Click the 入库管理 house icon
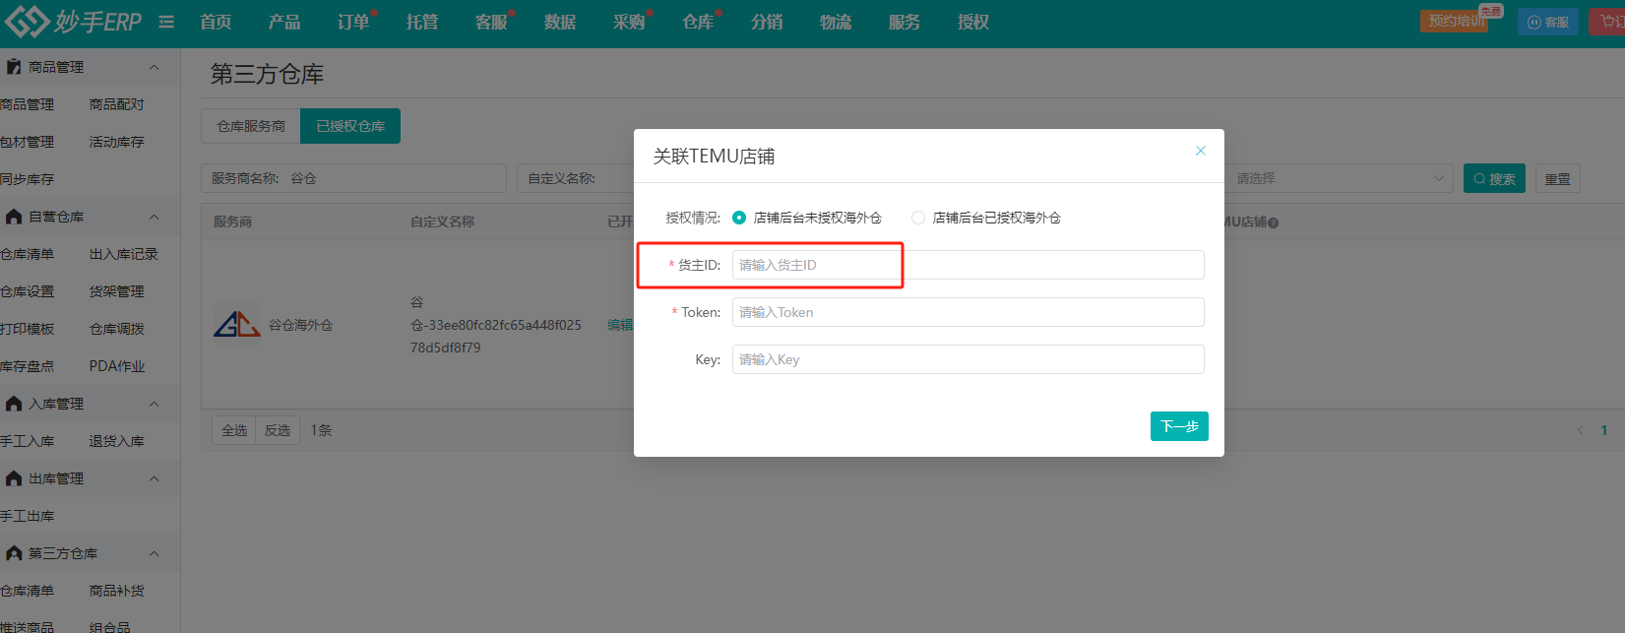1625x633 pixels. tap(14, 404)
